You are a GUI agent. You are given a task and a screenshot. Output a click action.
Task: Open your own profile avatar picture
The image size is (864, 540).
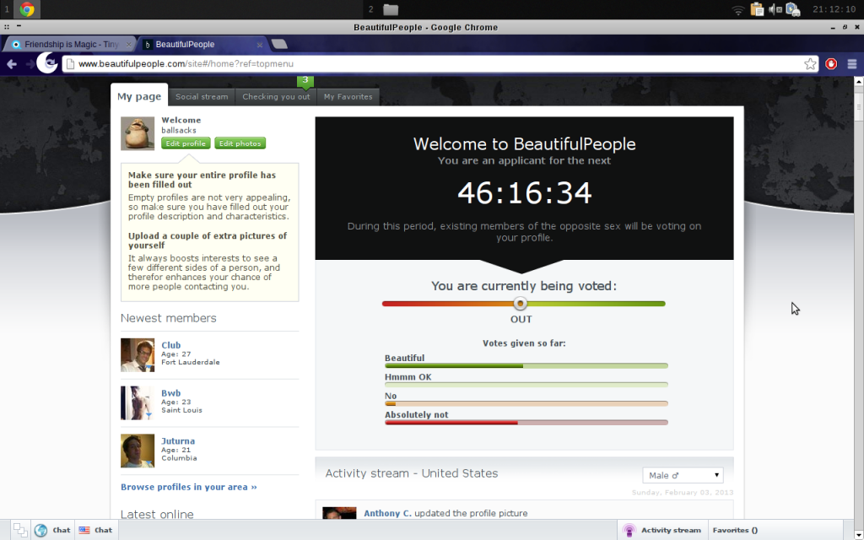tap(138, 133)
